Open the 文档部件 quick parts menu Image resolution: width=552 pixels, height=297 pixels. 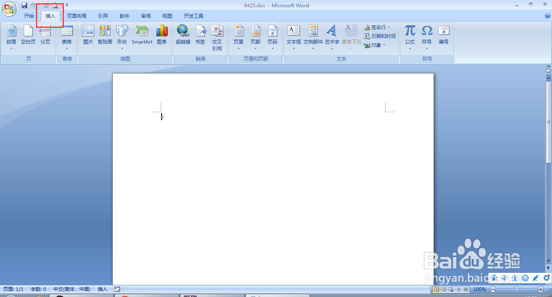(x=313, y=38)
